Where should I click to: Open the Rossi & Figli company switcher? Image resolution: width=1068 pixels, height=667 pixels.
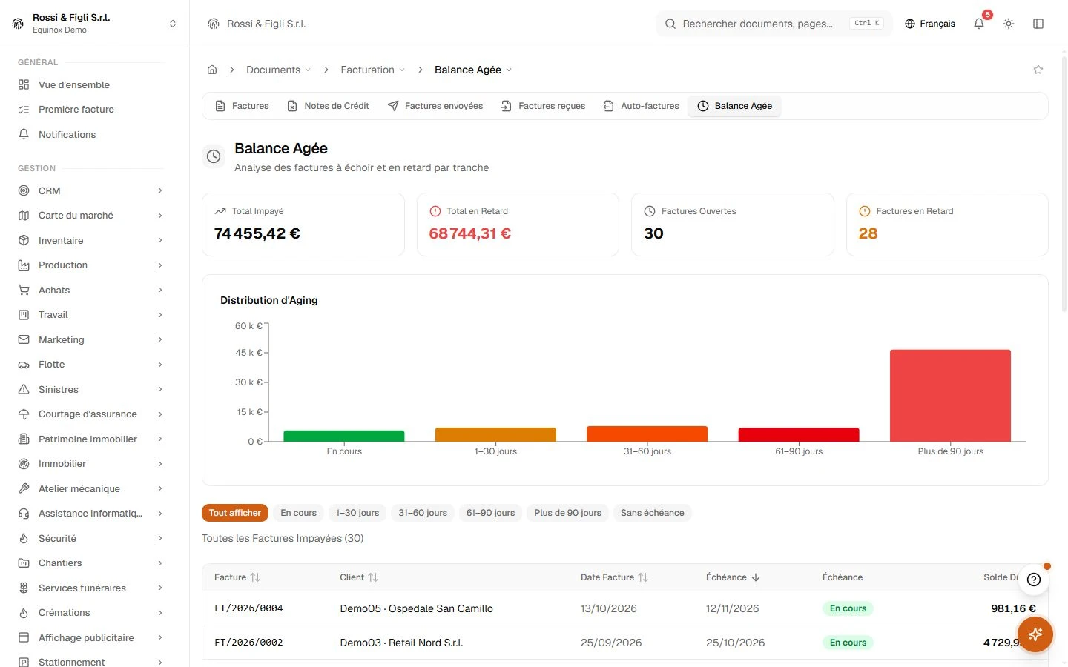coord(94,24)
